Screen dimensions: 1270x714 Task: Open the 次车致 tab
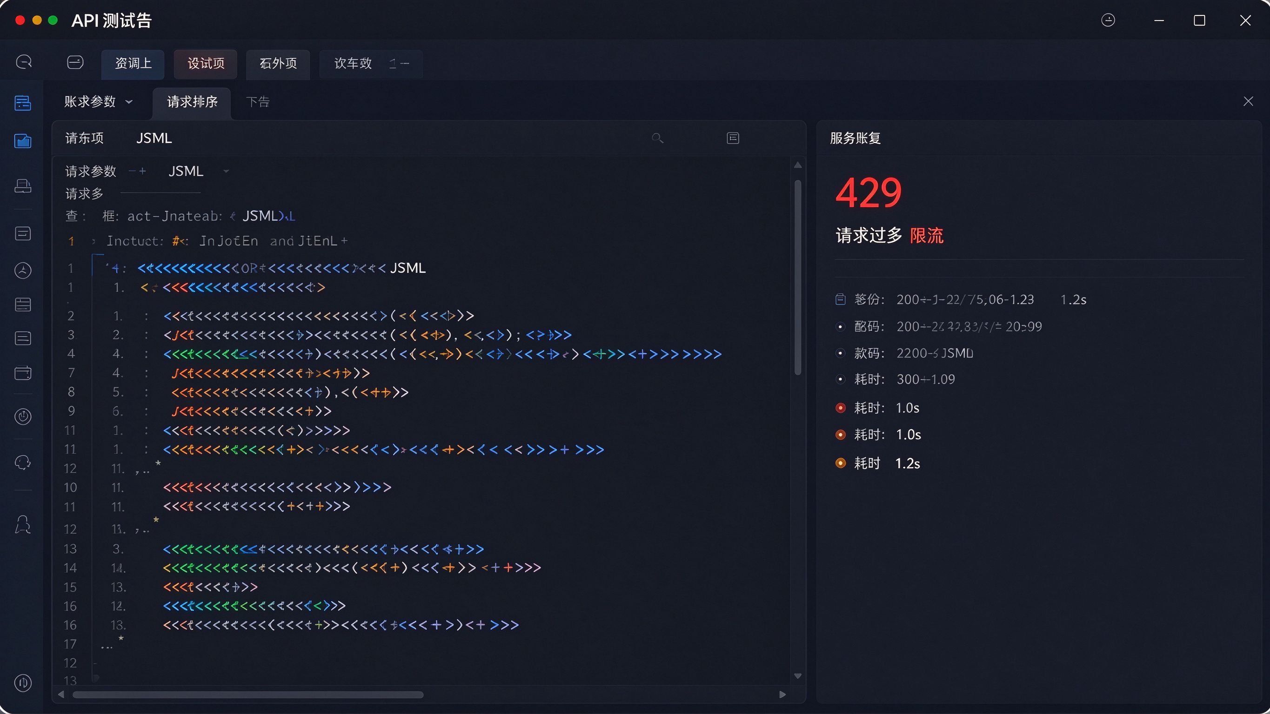[371, 64]
